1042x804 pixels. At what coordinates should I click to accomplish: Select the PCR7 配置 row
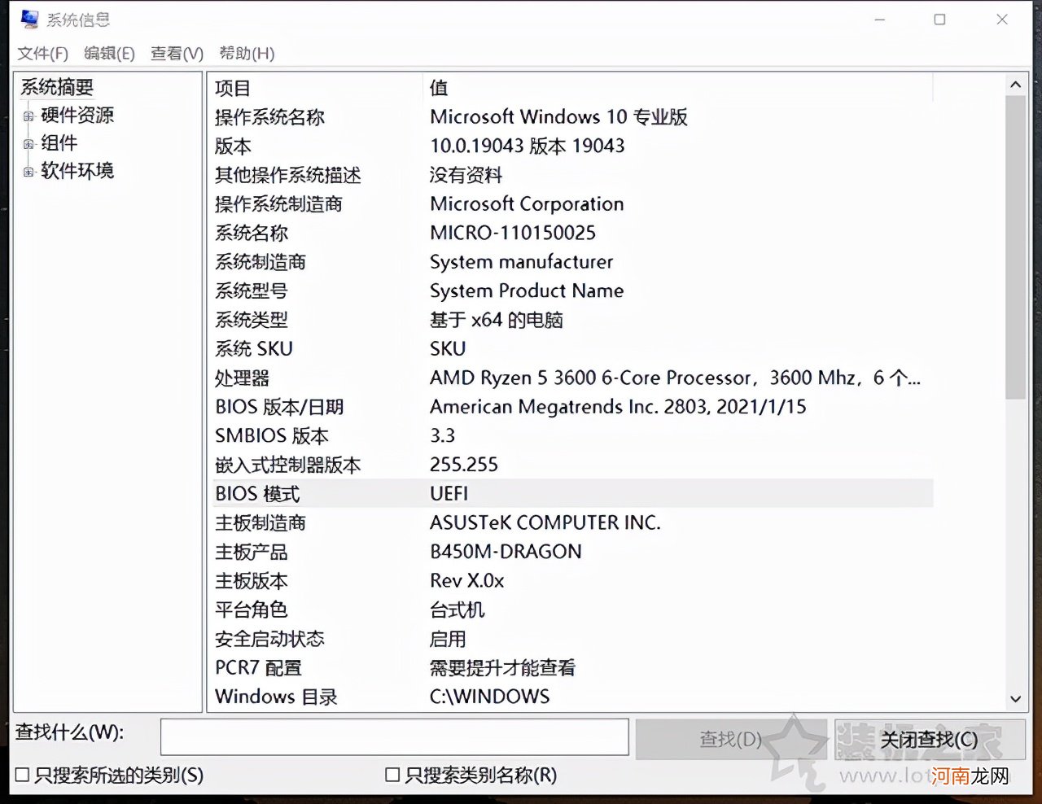[572, 668]
